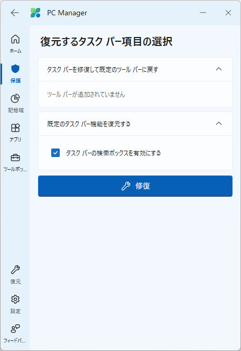Image resolution: width=241 pixels, height=351 pixels.
Task: Click the PC Manager title text
Action: tap(67, 13)
